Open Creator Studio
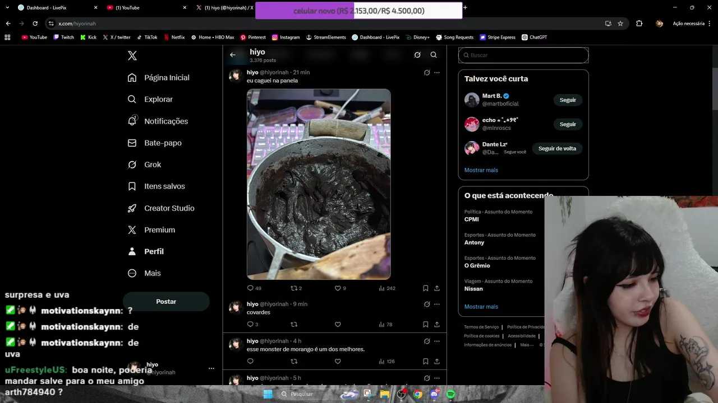The image size is (718, 403). (161, 208)
